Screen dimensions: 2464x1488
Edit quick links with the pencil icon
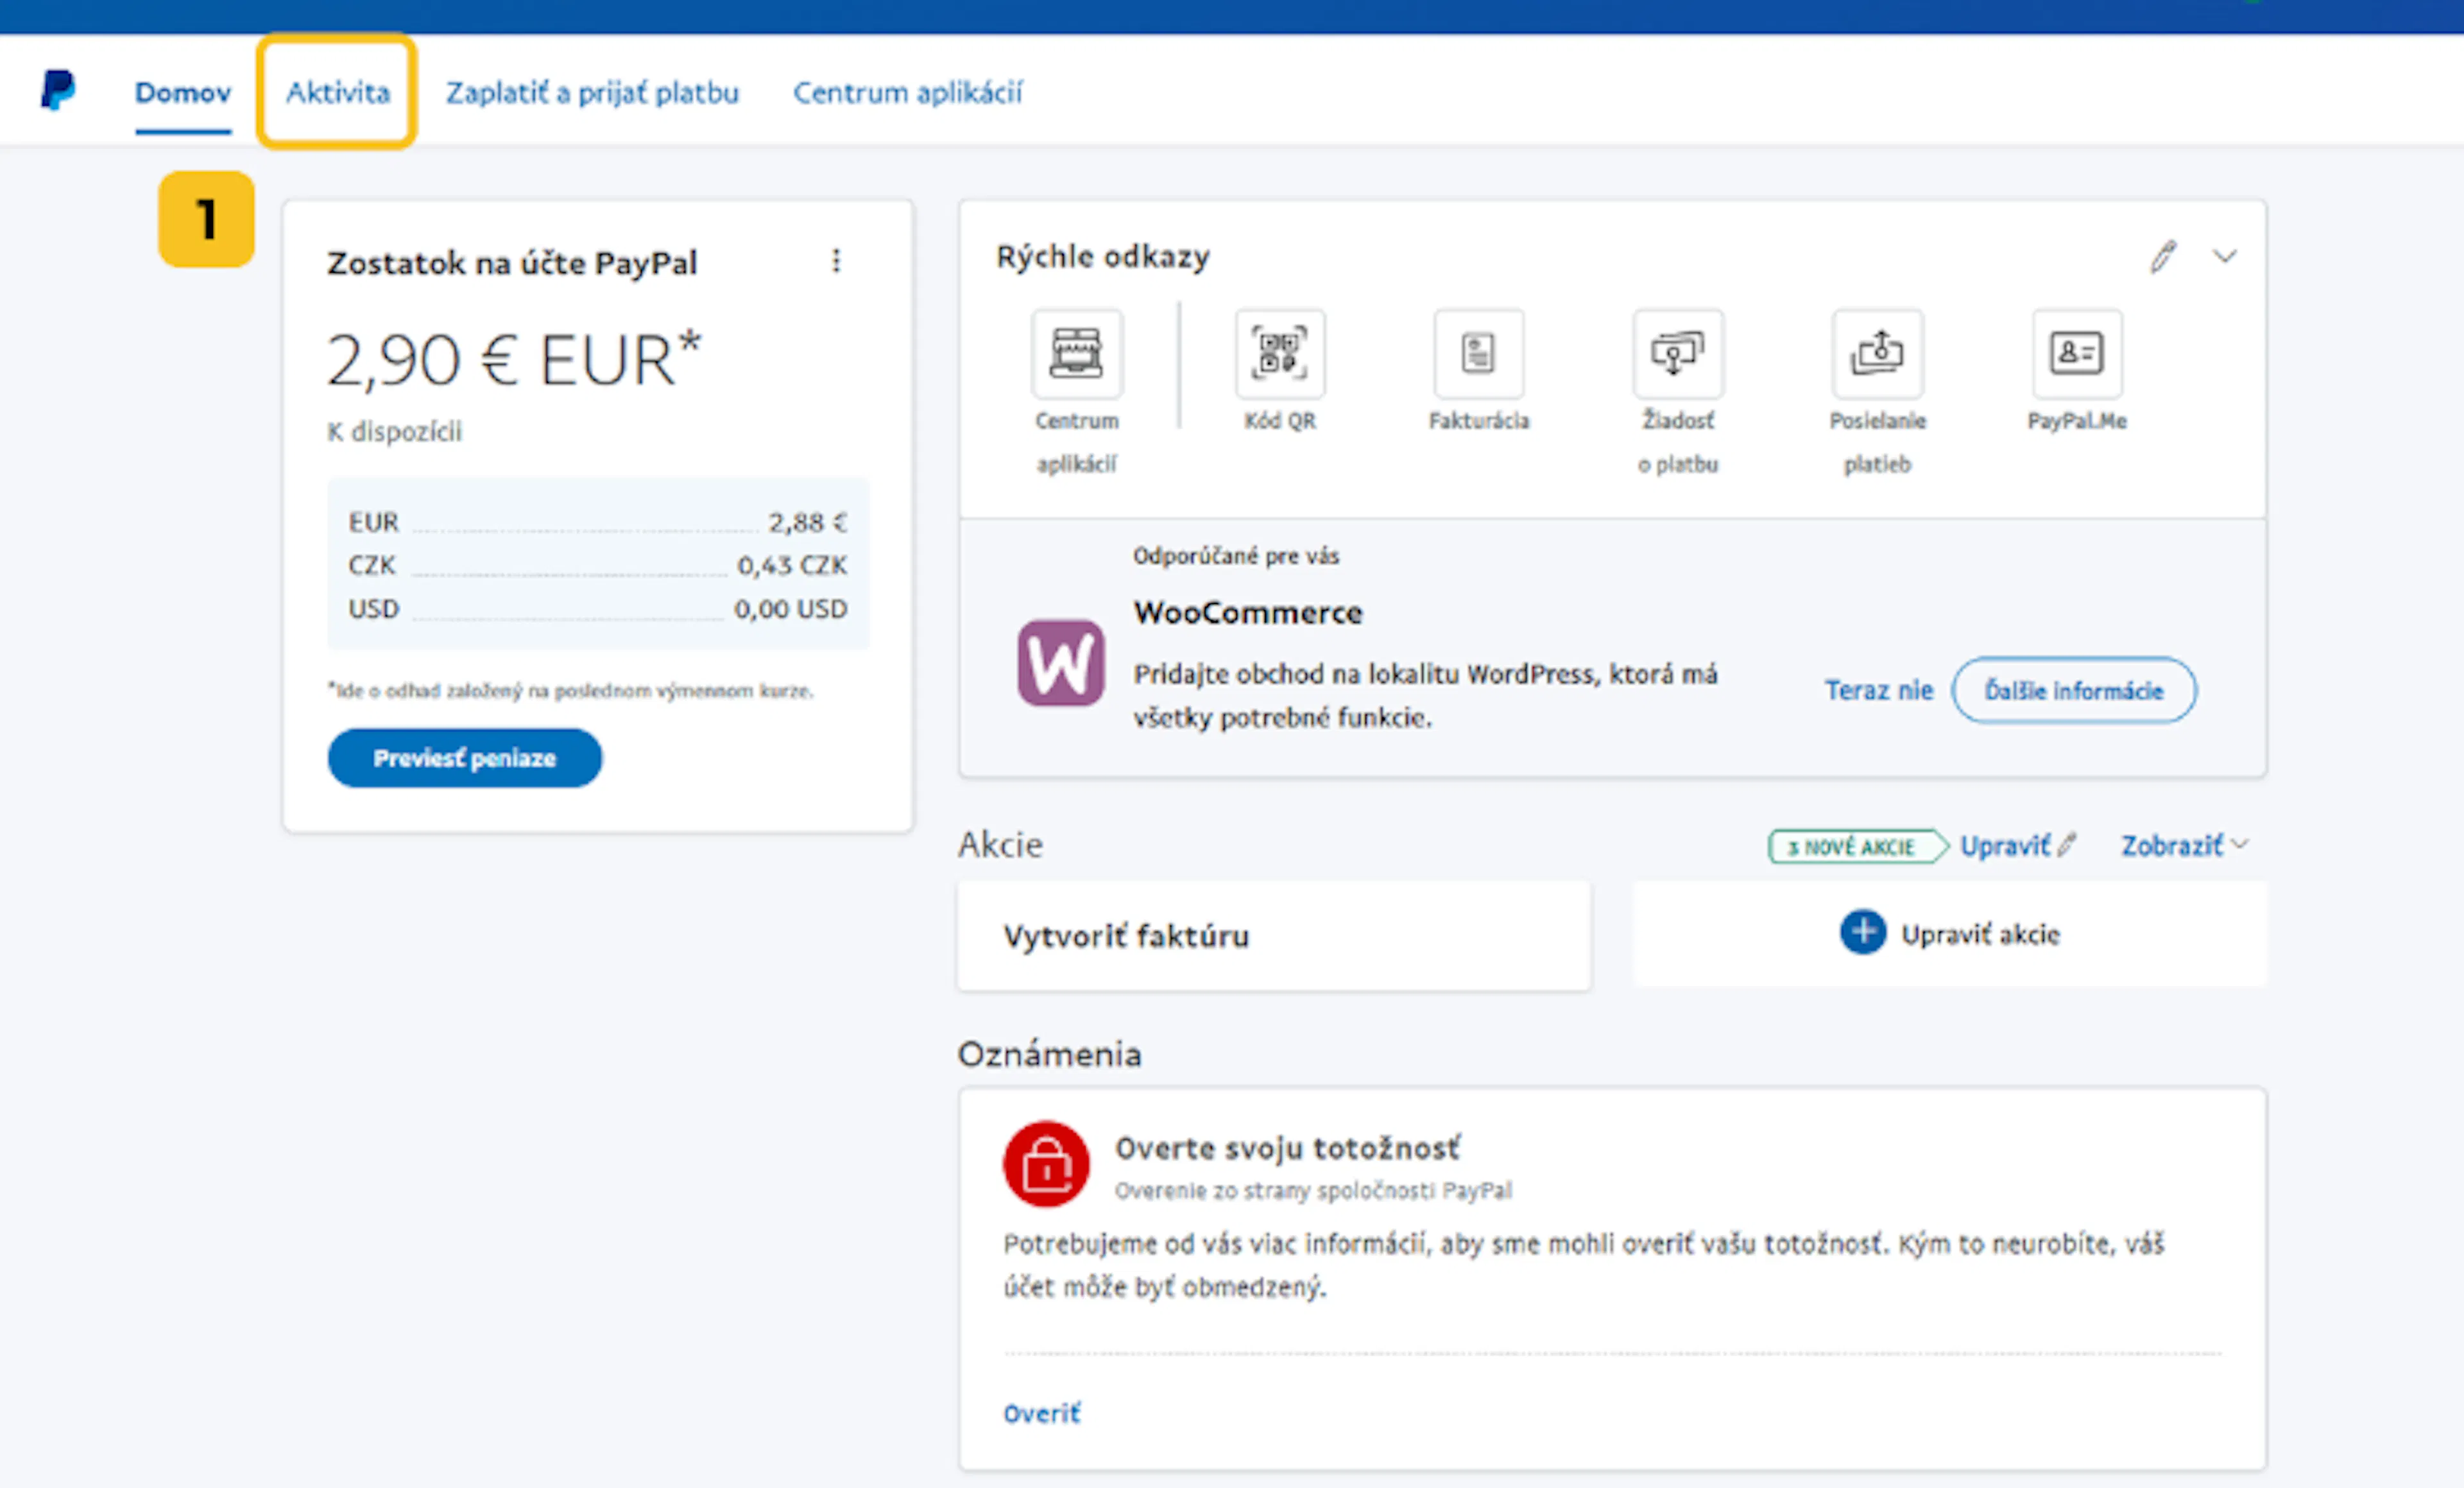(2163, 257)
